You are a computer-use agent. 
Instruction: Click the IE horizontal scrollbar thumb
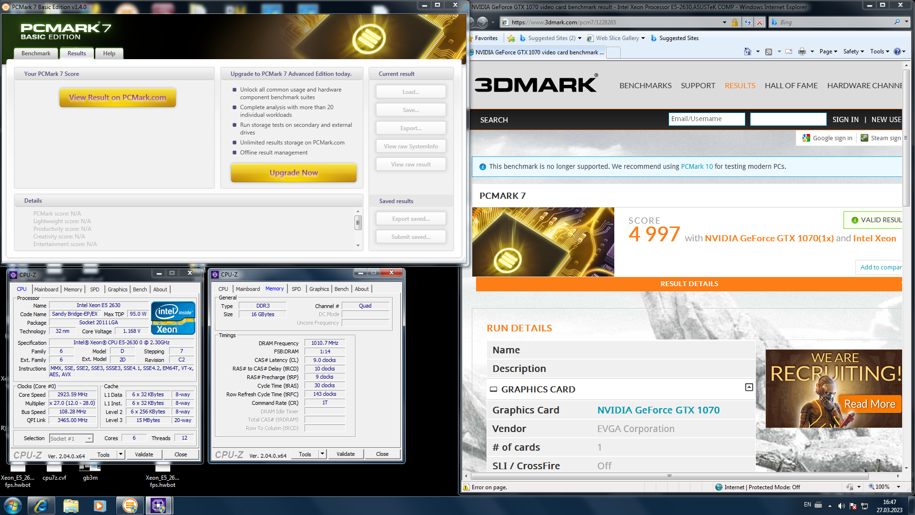[669, 476]
